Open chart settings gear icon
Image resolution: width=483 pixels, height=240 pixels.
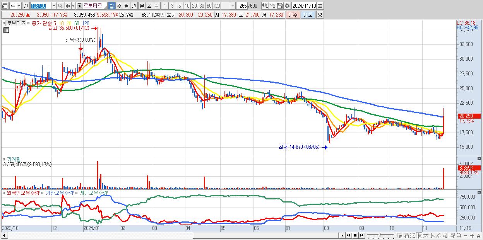tap(287, 6)
